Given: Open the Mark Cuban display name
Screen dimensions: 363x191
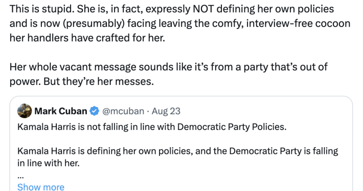Looking at the screenshot, I should coord(61,111).
